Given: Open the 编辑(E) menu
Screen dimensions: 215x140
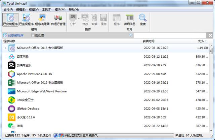Looking at the screenshot, I should point(21,10).
